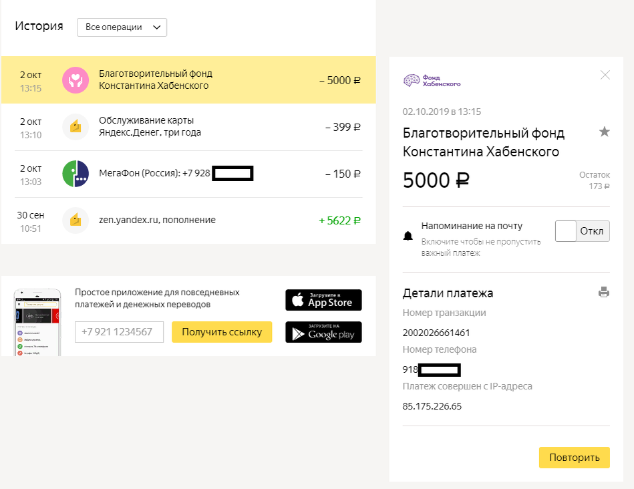
Task: Toggle the email reminder switch Откл
Action: (x=583, y=231)
